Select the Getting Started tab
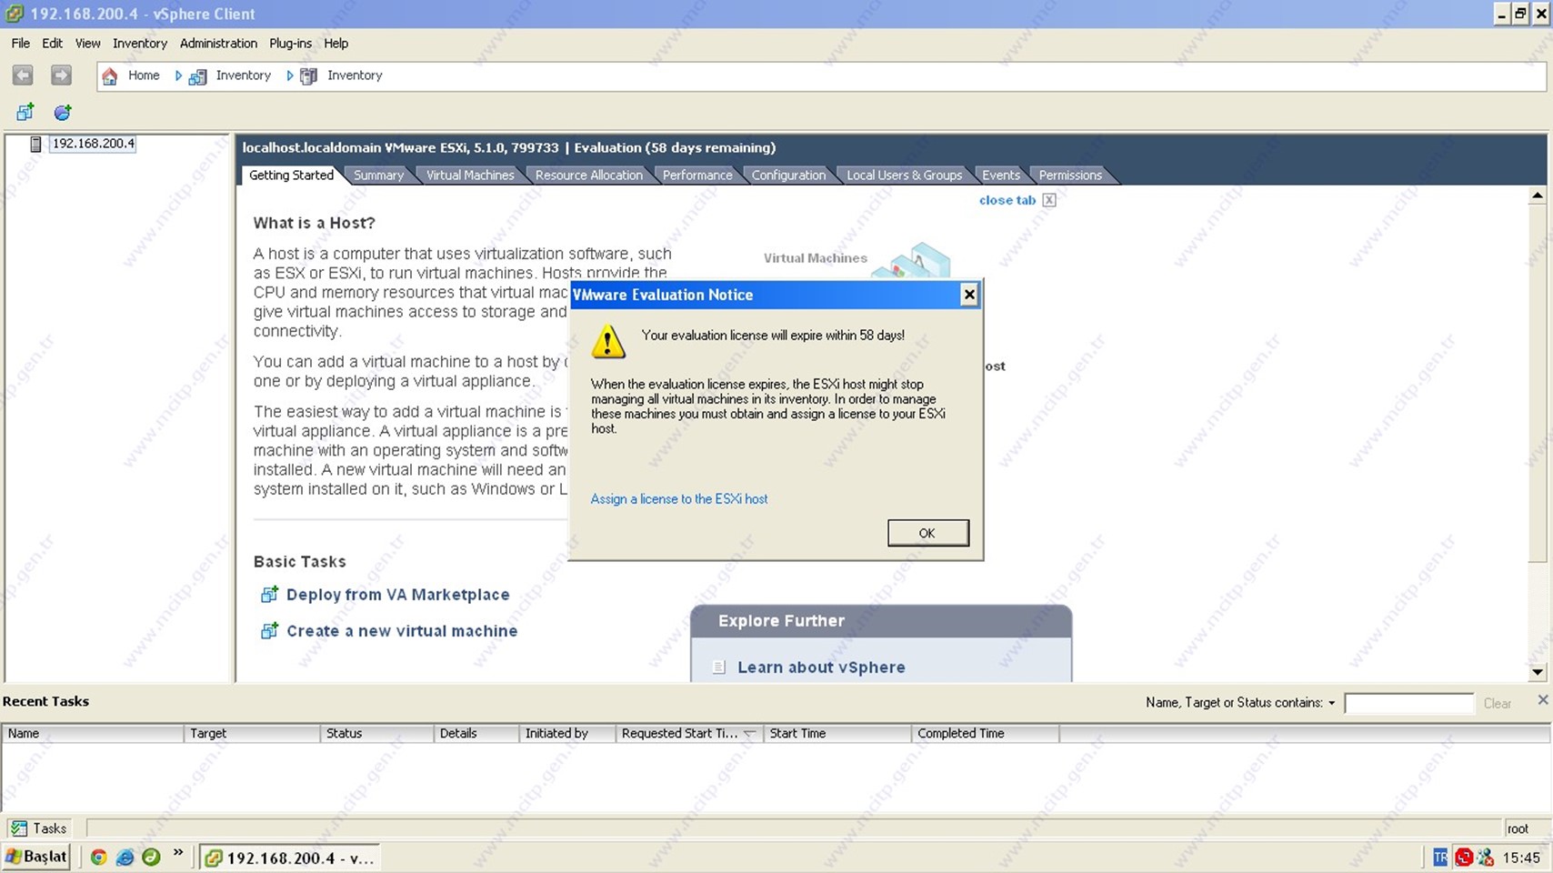 291,175
